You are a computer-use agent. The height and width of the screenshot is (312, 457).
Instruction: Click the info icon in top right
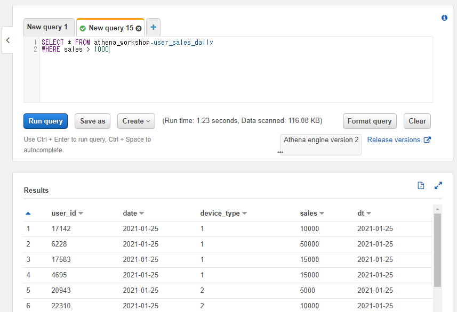pyautogui.click(x=444, y=18)
